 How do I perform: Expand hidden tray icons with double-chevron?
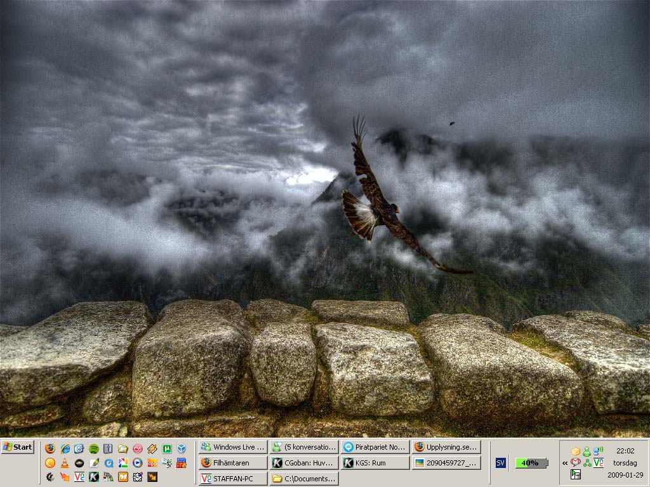565,463
